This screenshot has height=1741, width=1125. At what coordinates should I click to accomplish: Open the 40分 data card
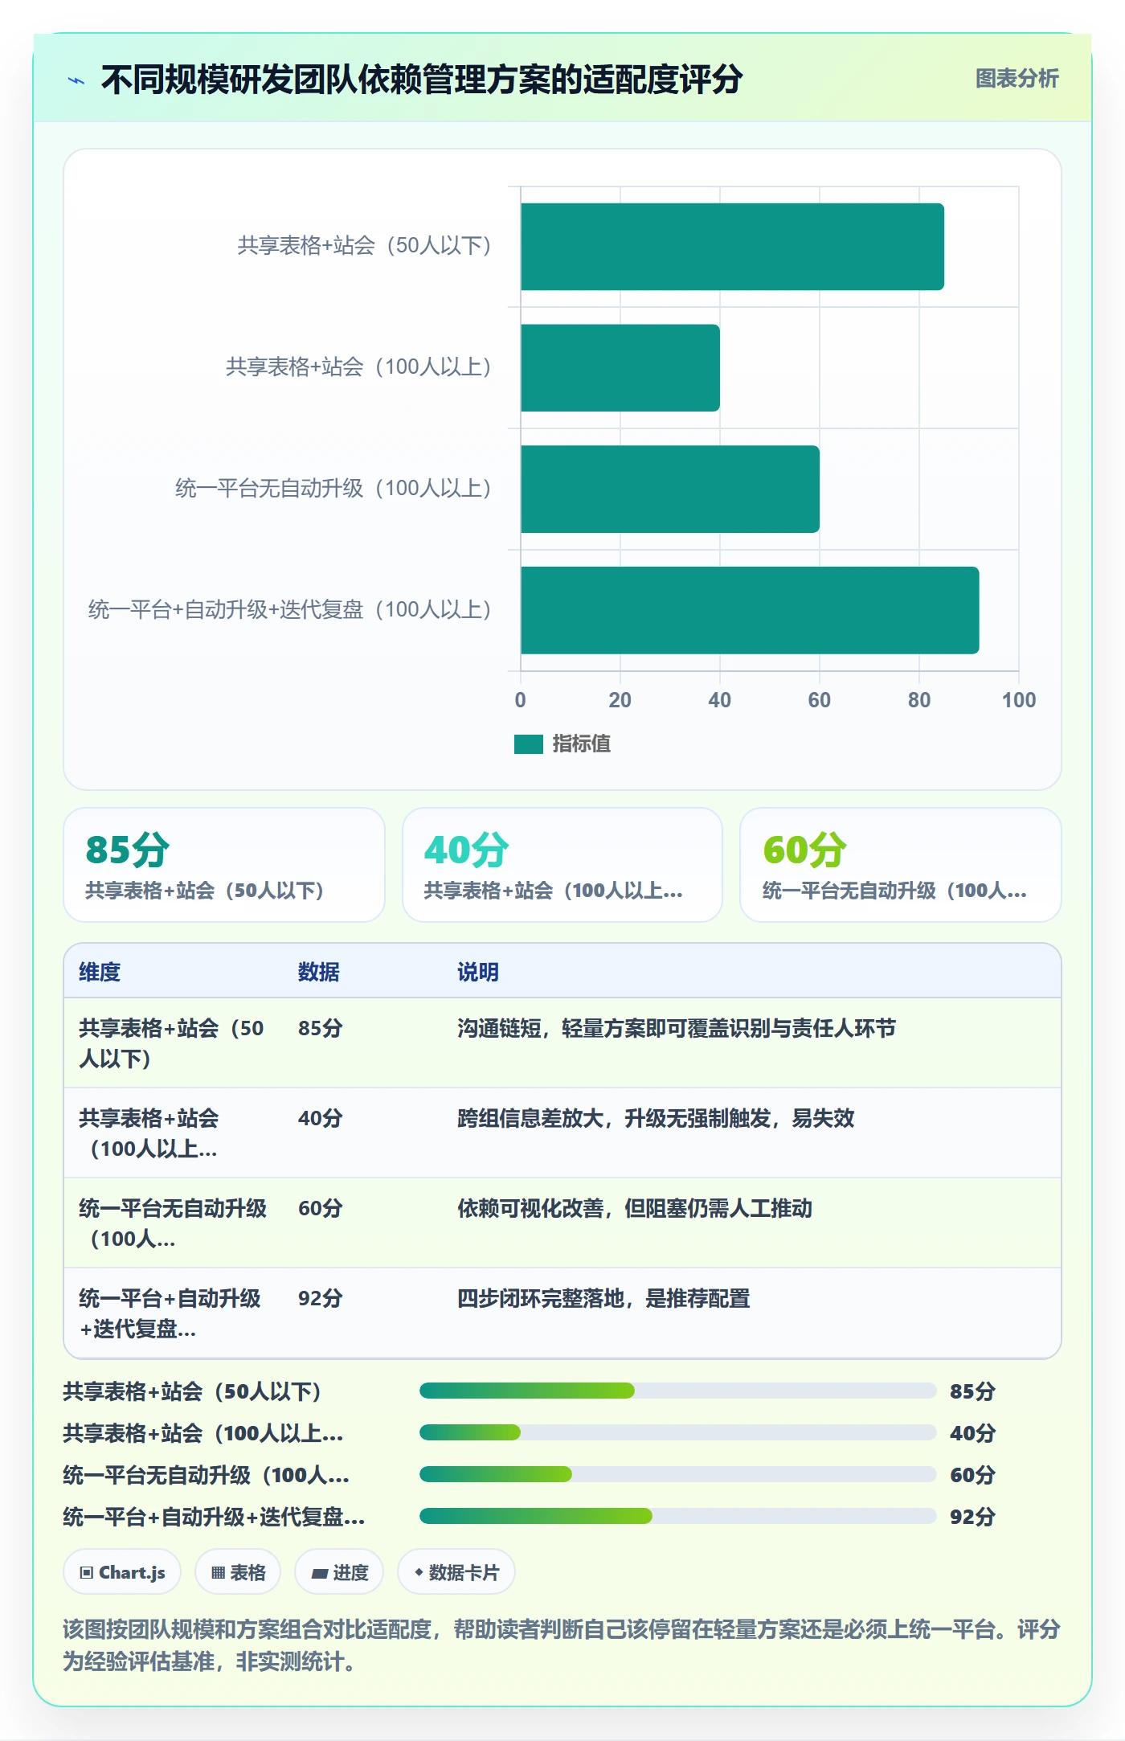tap(562, 865)
